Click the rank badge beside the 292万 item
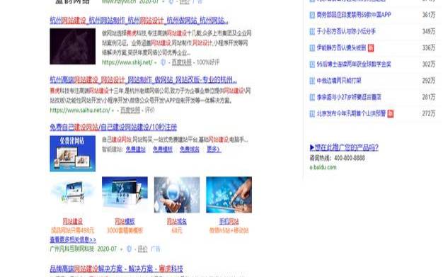443x277 pixels. click(x=312, y=81)
